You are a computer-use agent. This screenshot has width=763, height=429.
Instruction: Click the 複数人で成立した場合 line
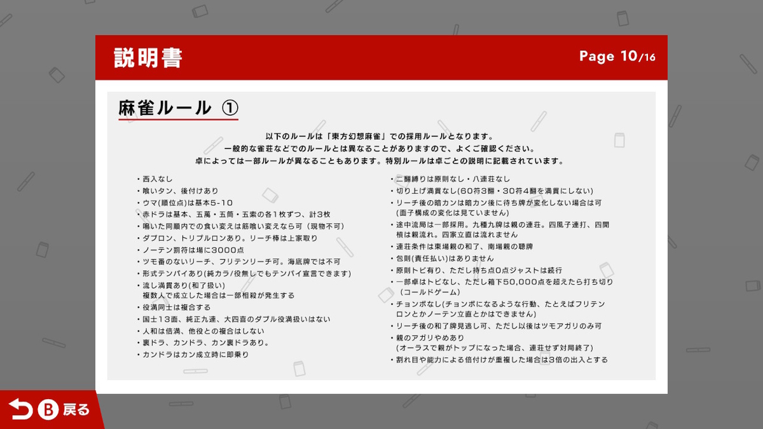tap(219, 296)
